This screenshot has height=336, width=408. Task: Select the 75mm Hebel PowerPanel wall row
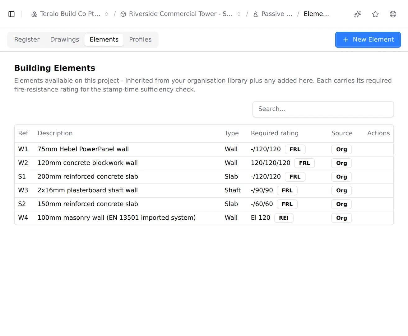click(x=204, y=149)
